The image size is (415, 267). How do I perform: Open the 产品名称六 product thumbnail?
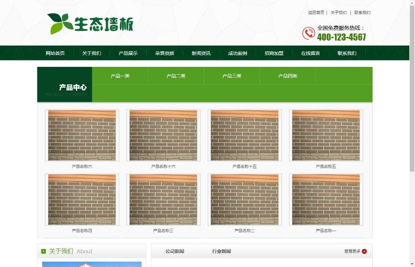82,135
